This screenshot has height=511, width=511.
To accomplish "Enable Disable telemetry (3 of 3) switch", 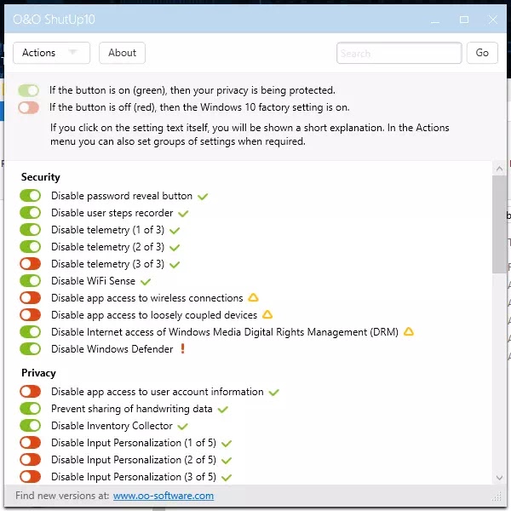I will click(31, 264).
